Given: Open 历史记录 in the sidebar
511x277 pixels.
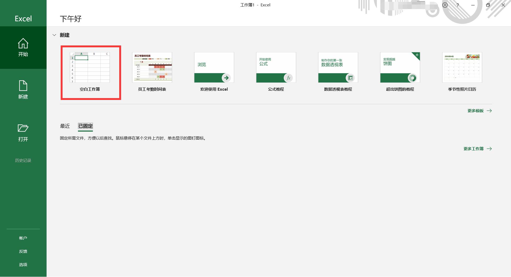Looking at the screenshot, I should point(23,160).
